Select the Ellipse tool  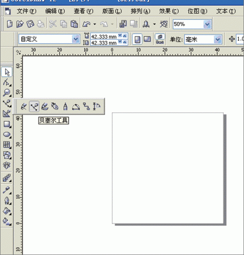[7, 135]
